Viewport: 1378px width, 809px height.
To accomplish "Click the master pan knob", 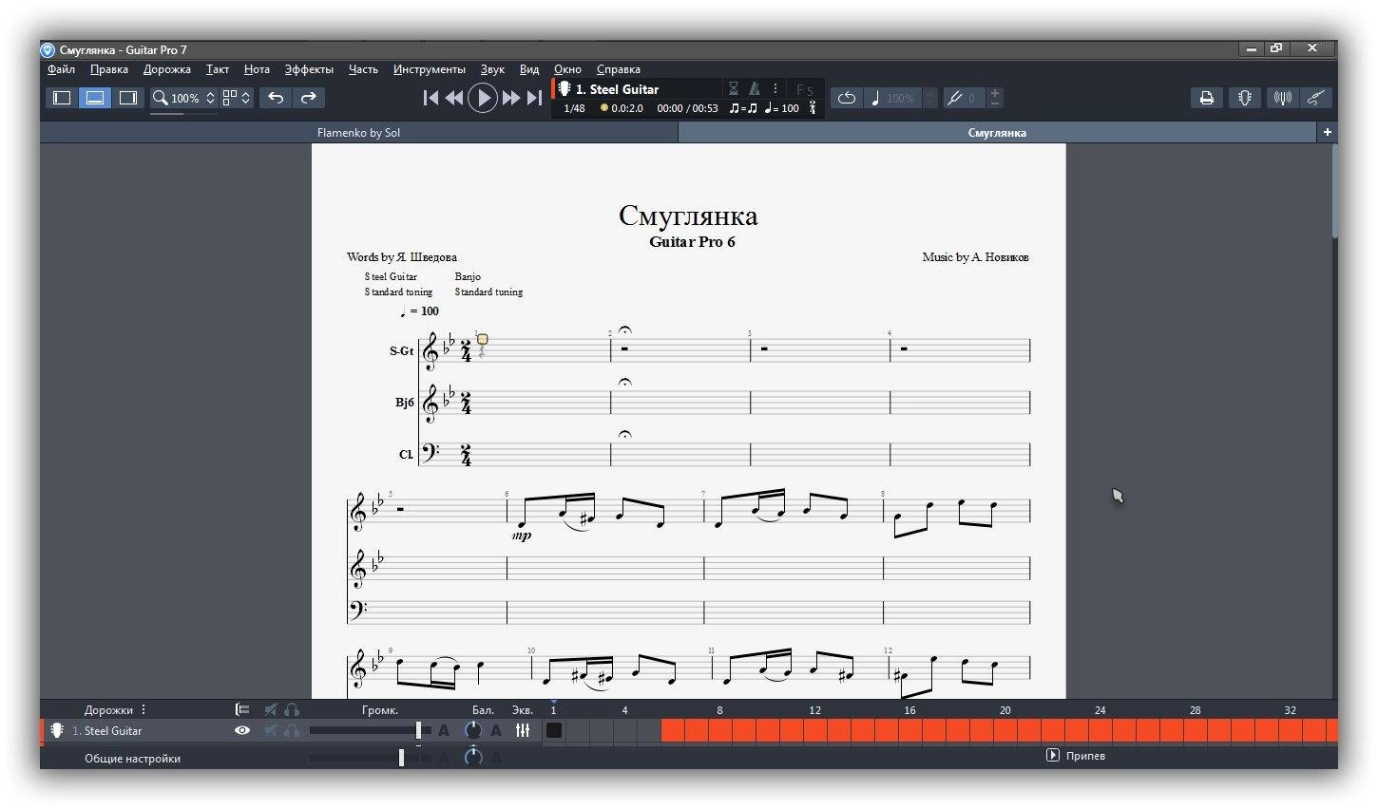I will (x=472, y=757).
